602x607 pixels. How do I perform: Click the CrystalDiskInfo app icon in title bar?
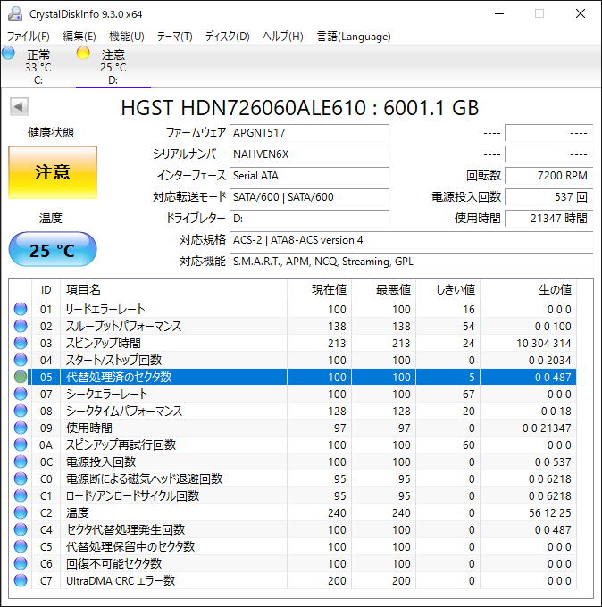click(x=15, y=14)
